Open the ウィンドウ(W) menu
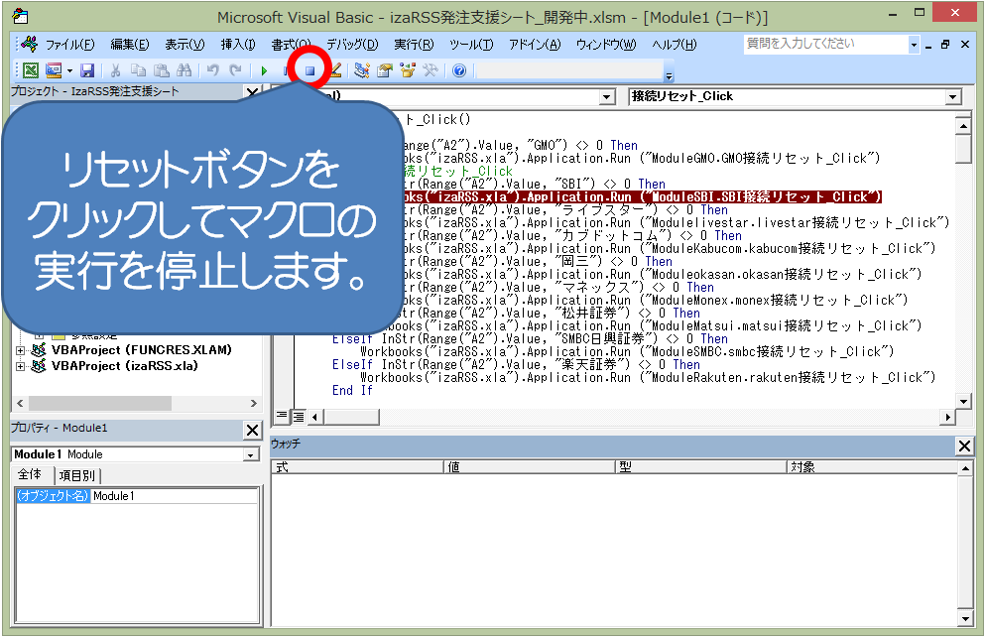This screenshot has height=637, width=985. click(606, 44)
